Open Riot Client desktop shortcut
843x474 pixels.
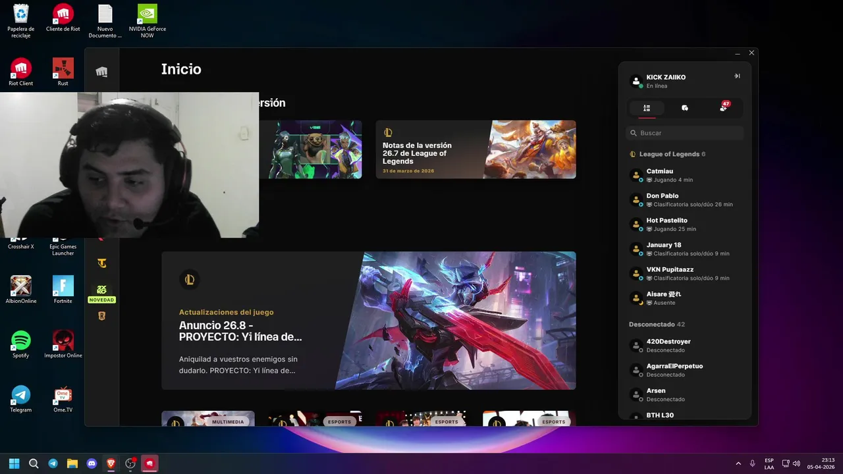pyautogui.click(x=21, y=72)
